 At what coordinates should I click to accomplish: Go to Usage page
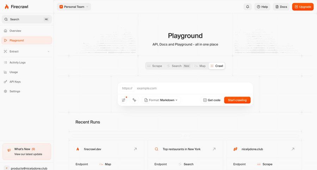27,72
